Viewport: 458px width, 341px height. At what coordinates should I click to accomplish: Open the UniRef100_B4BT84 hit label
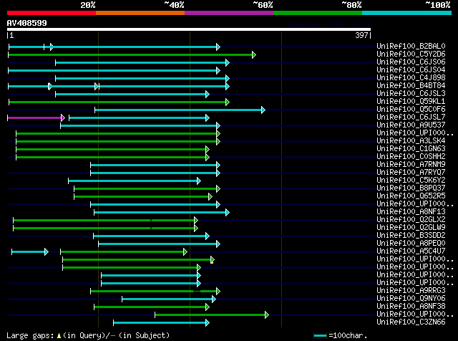coord(411,86)
